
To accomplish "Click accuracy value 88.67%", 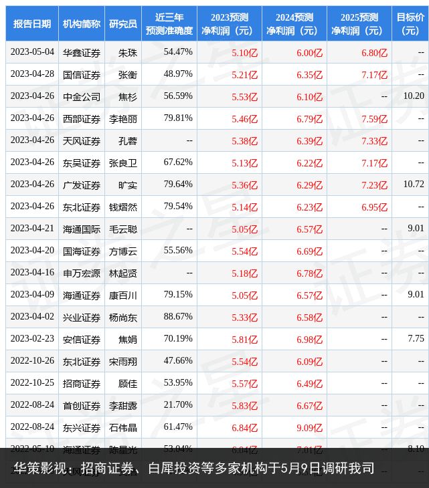I will click(178, 316).
